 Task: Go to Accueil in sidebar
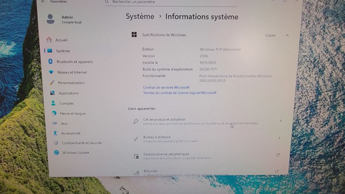(61, 40)
